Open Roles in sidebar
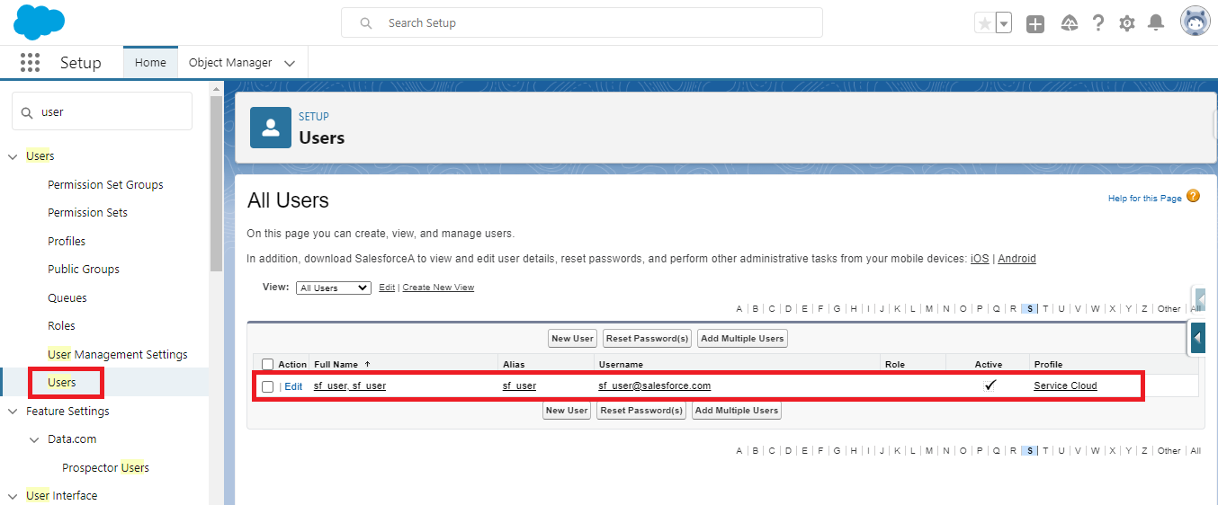The image size is (1218, 505). [61, 326]
